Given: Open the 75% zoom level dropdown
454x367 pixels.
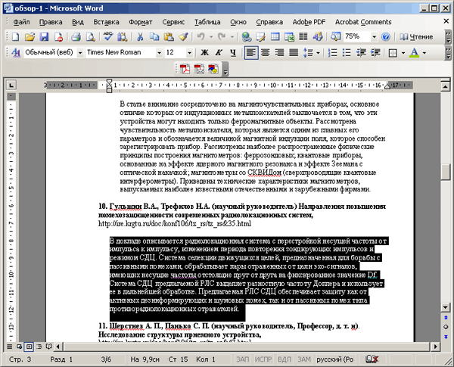Looking at the screenshot, I should pos(373,36).
